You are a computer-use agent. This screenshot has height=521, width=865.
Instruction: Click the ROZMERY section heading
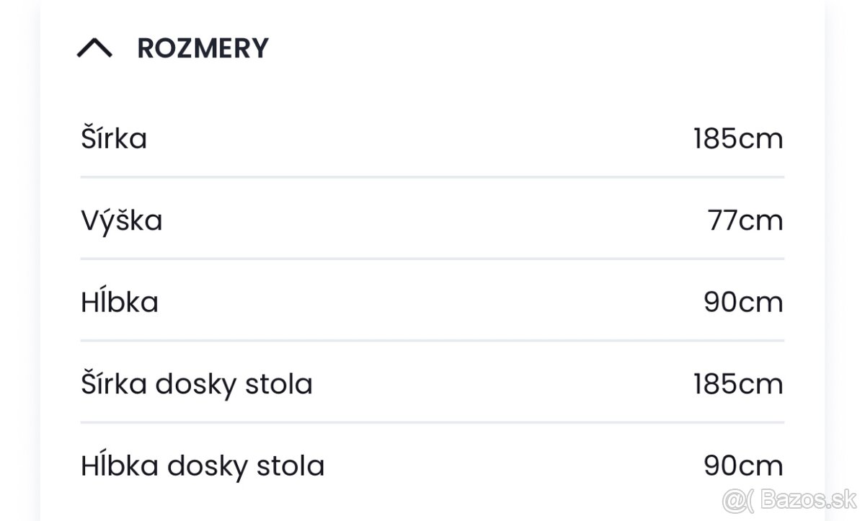pyautogui.click(x=203, y=48)
